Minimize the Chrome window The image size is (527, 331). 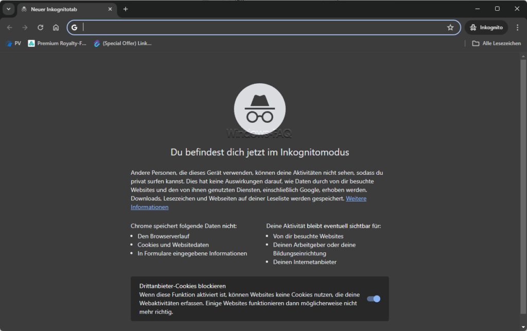(x=477, y=9)
